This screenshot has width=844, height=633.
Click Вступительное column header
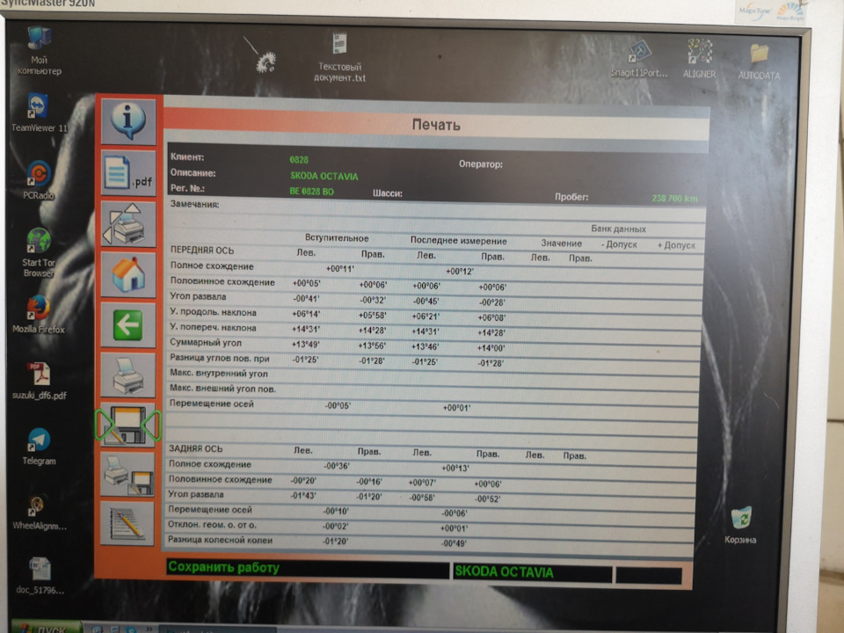click(x=337, y=238)
